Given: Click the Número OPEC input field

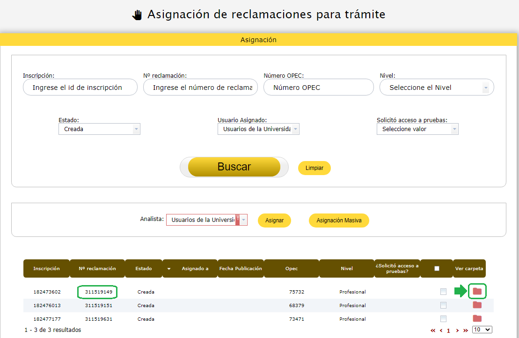Looking at the screenshot, I should click(x=318, y=88).
